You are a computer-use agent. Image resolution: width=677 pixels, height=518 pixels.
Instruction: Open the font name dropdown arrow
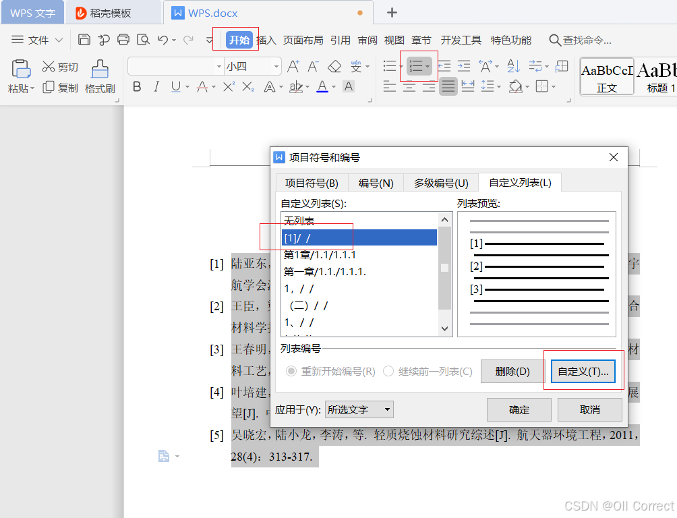pyautogui.click(x=219, y=67)
